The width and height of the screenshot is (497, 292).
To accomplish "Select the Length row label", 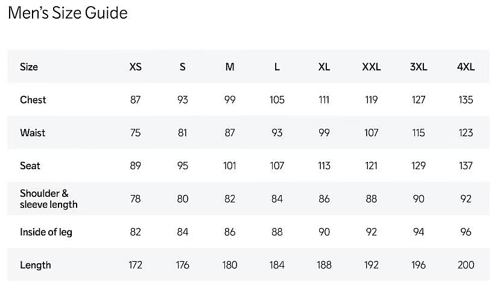I will [36, 265].
